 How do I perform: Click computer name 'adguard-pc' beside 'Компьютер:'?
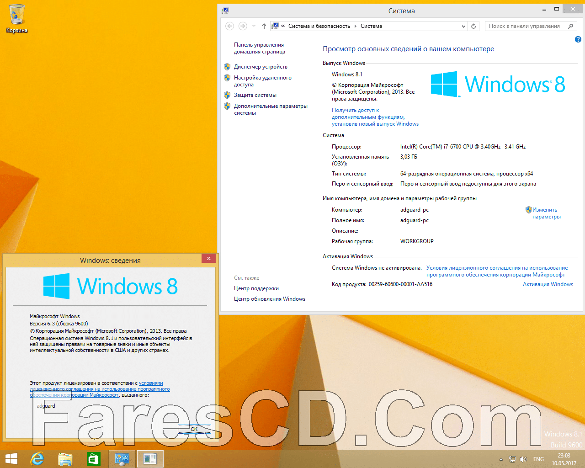coord(415,210)
